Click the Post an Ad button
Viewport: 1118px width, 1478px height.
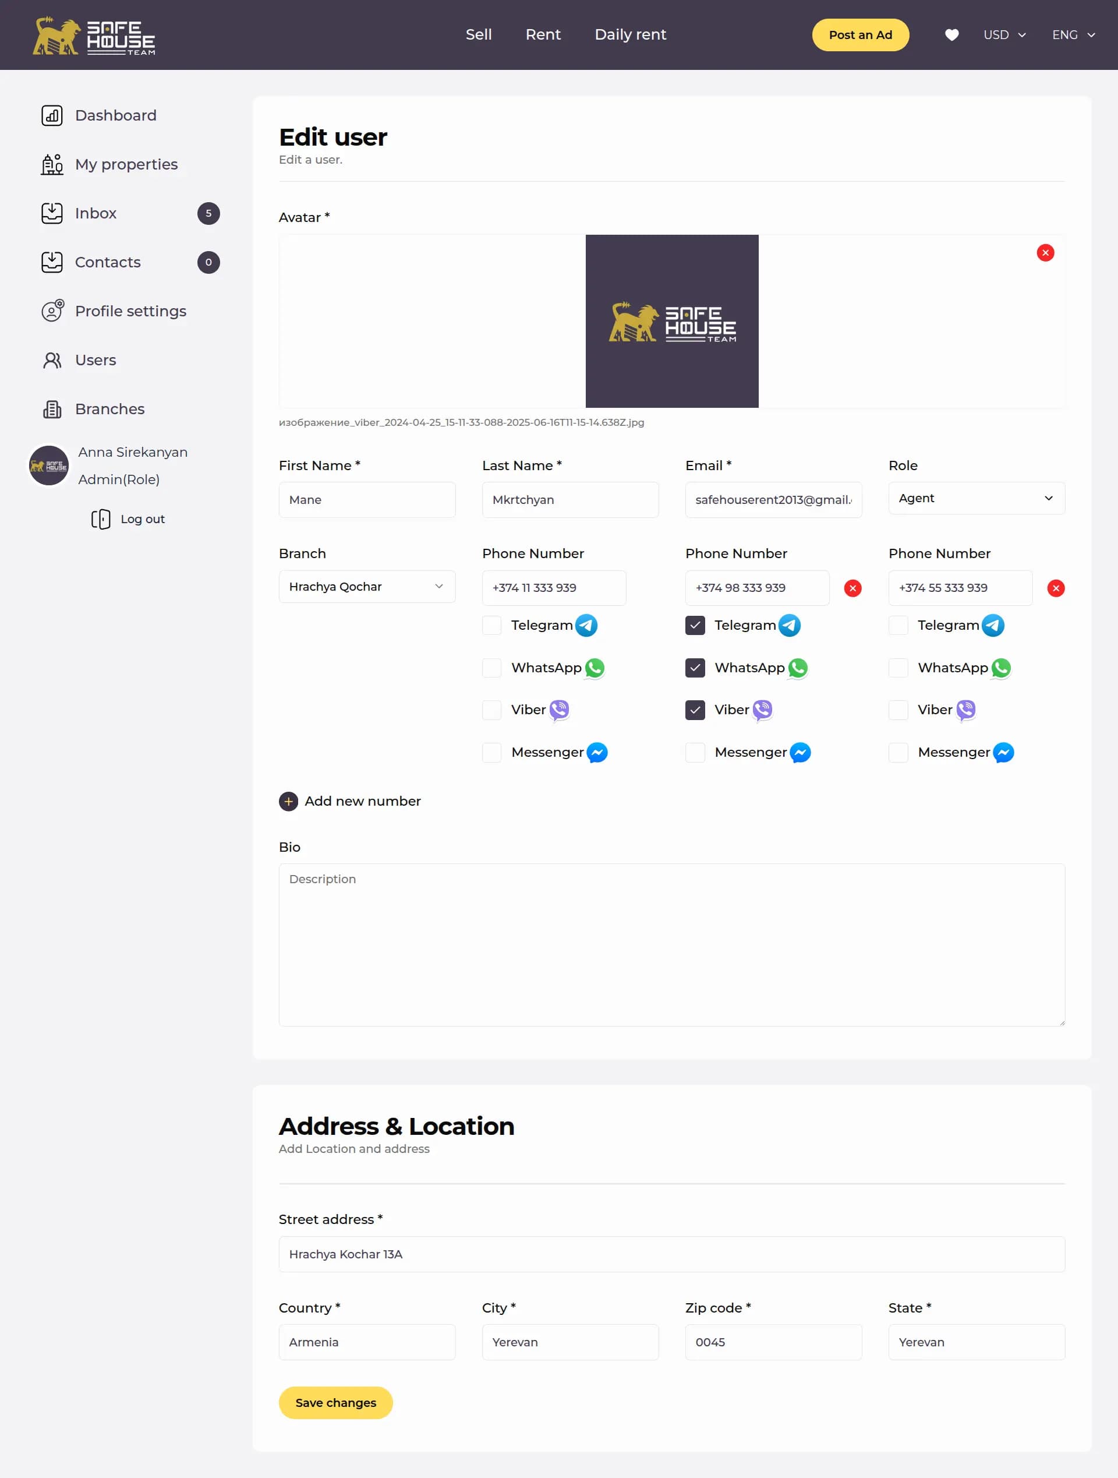coord(859,35)
